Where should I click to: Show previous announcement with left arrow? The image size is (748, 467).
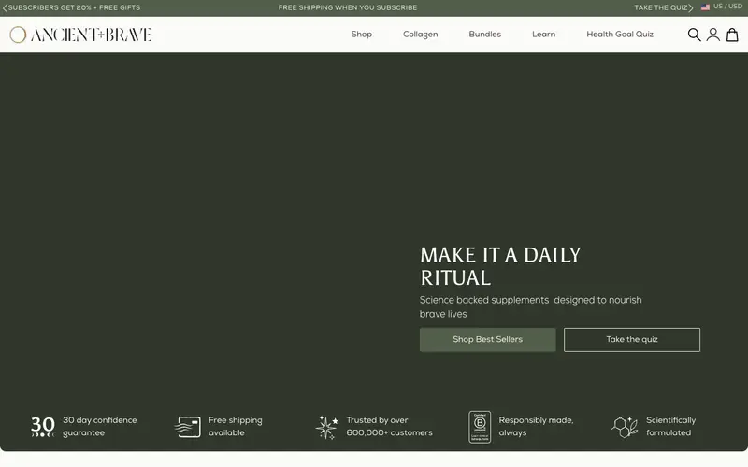point(5,7)
